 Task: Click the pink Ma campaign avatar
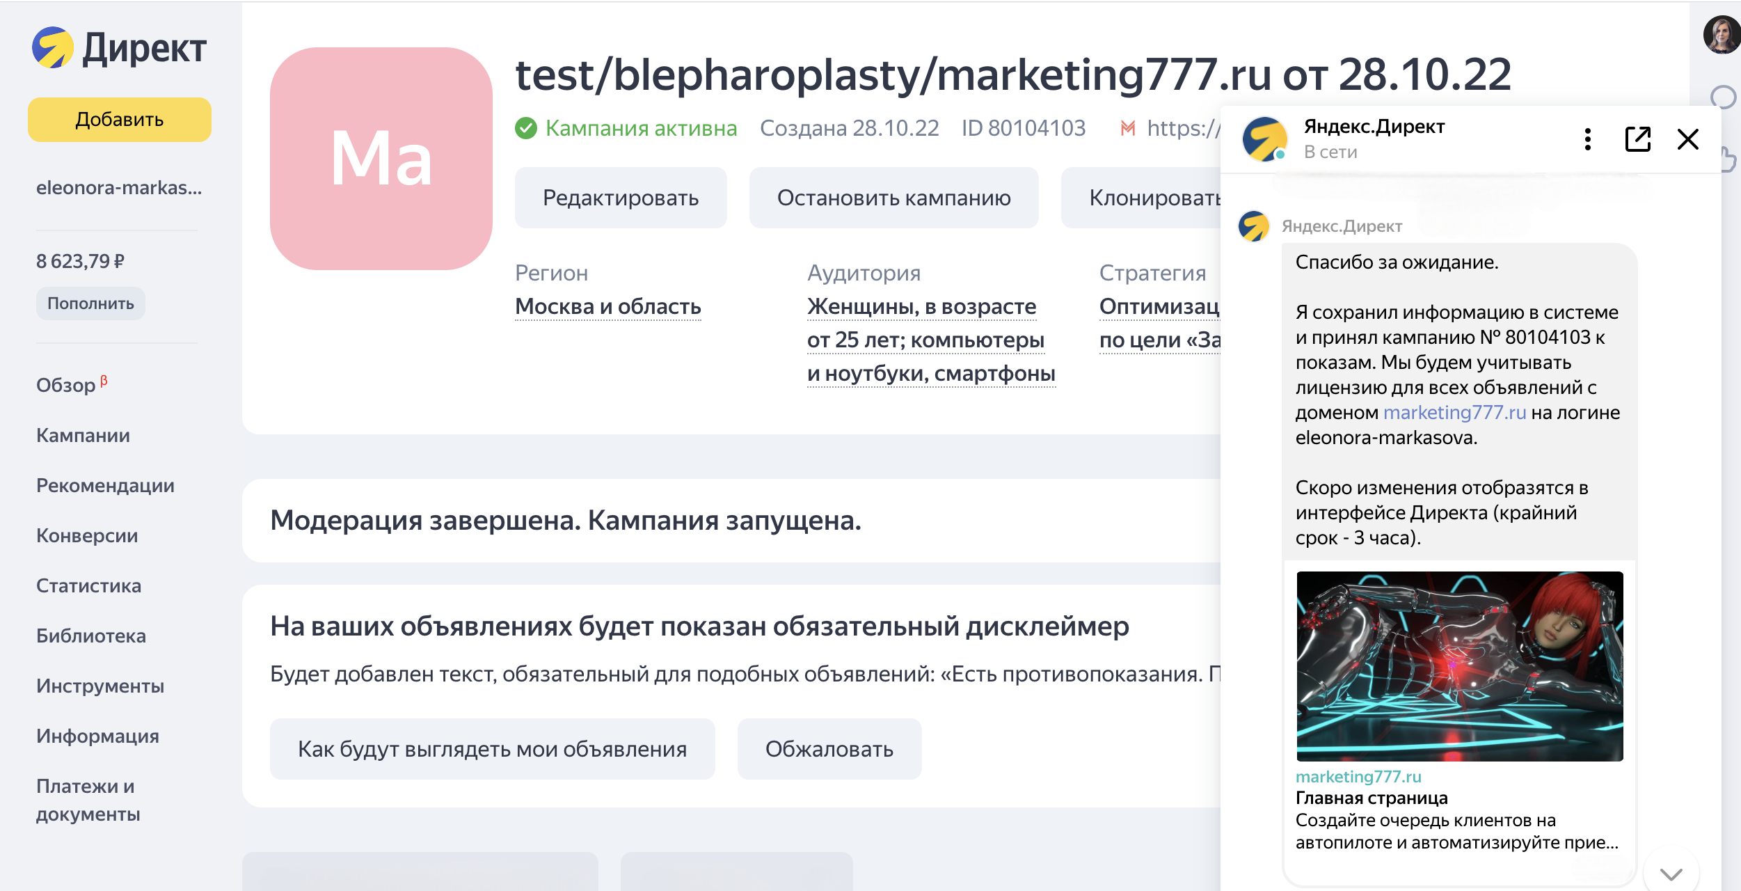(381, 159)
